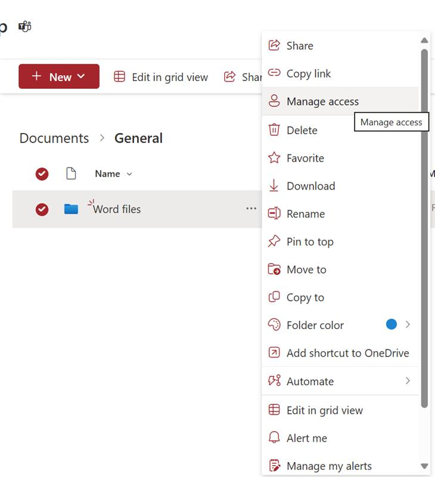
Task: Select Manage access menu entry
Action: pyautogui.click(x=340, y=101)
